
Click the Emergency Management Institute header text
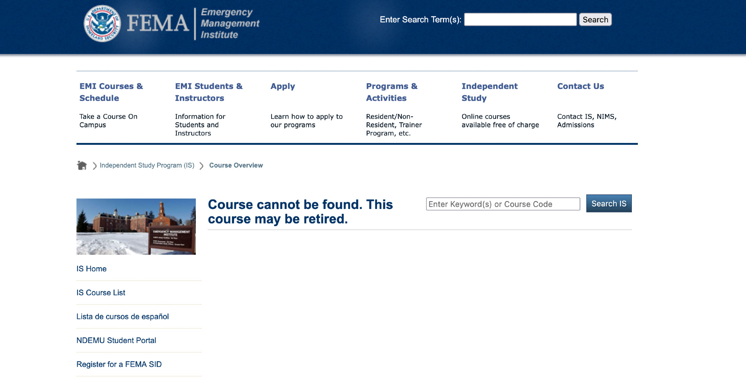[230, 24]
